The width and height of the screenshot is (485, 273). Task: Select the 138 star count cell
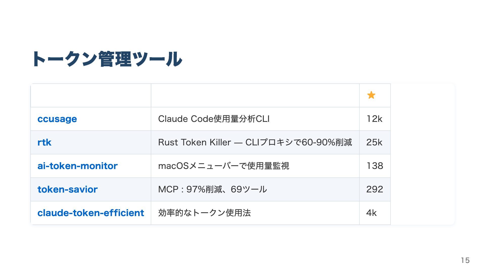point(375,166)
